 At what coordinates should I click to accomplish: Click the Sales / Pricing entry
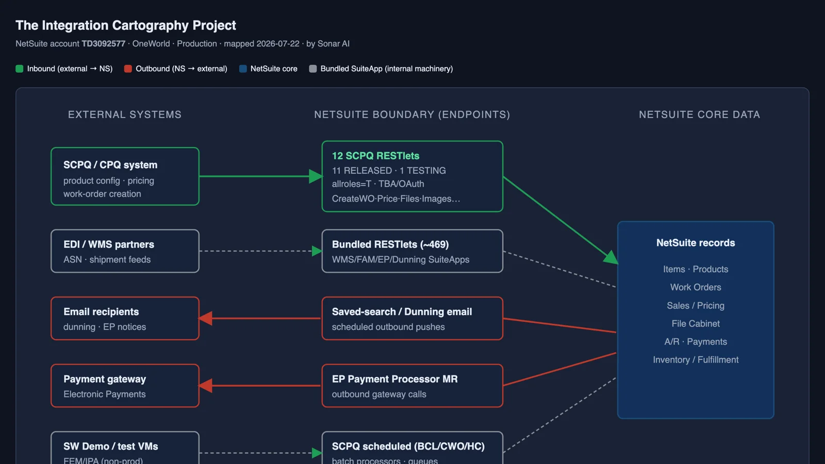[x=696, y=306]
